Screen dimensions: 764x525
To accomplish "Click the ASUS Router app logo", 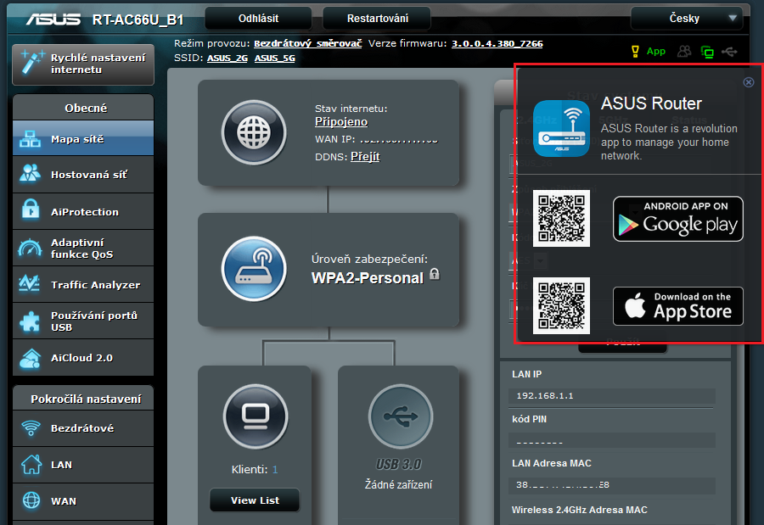I will 560,128.
